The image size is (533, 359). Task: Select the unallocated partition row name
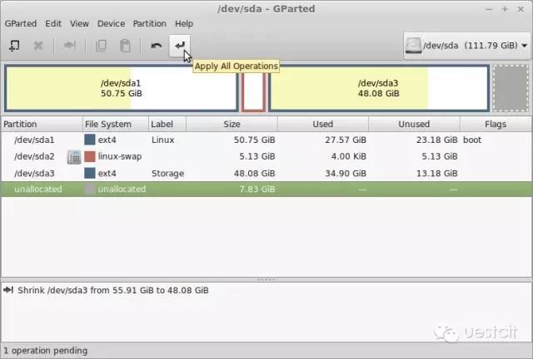point(38,189)
